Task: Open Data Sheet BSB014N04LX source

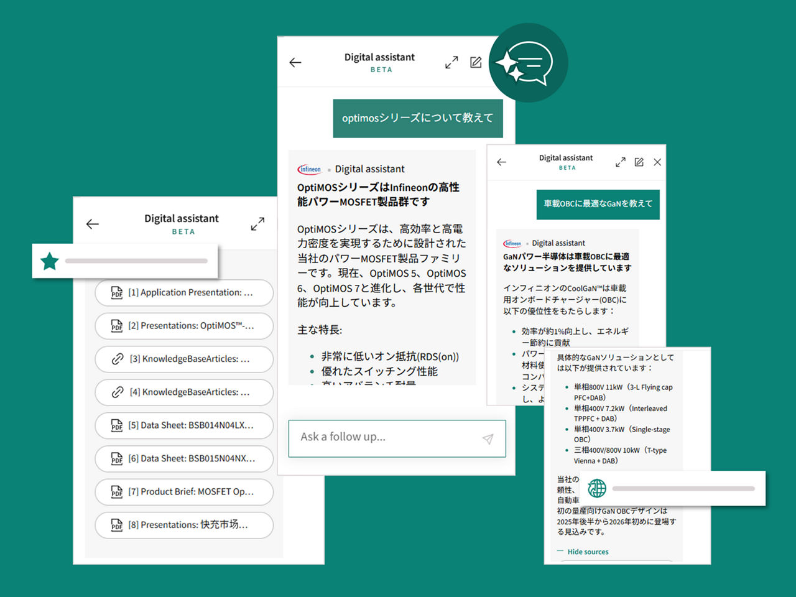Action: (184, 425)
